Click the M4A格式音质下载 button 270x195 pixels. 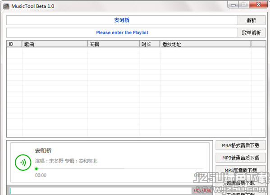click(x=241, y=145)
